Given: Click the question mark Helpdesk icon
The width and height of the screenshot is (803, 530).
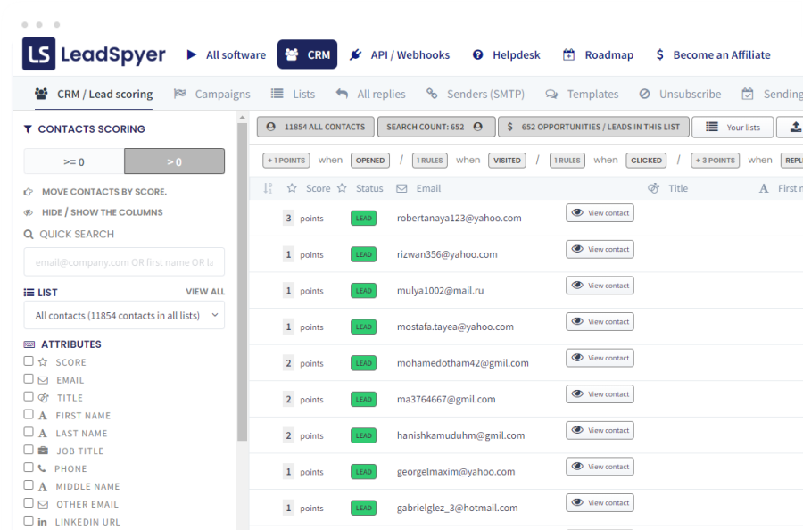Looking at the screenshot, I should (x=478, y=54).
